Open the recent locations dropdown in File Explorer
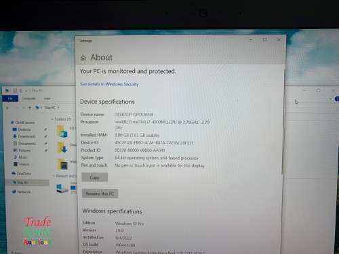339x254 pixels. [x=24, y=108]
